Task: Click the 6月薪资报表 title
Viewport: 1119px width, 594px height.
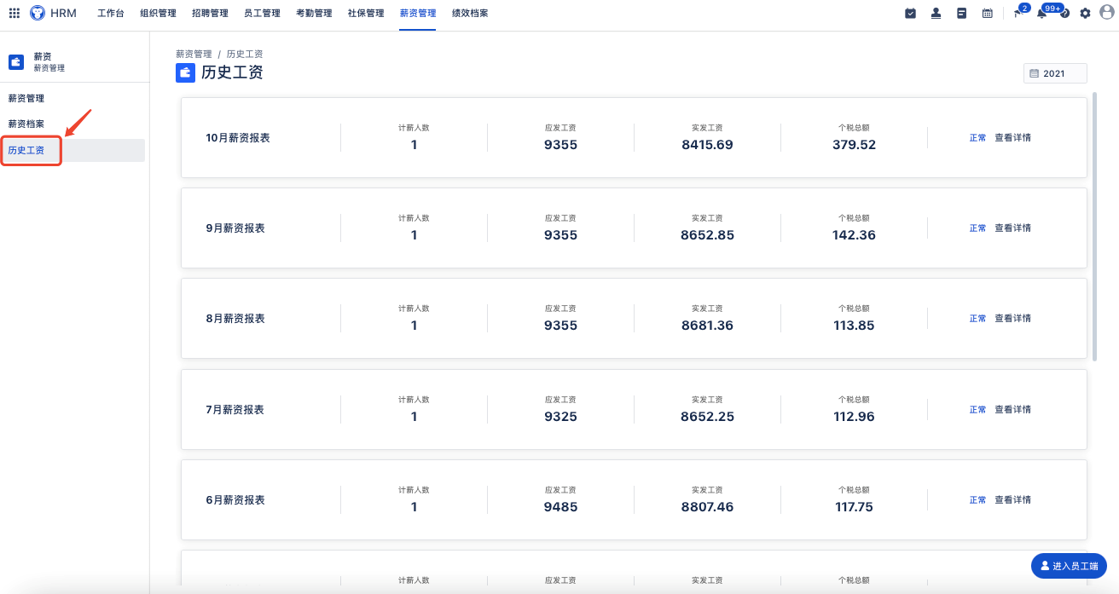Action: 235,499
